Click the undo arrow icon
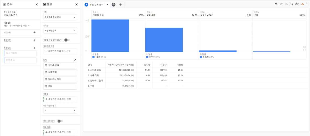 (x=276, y=4)
